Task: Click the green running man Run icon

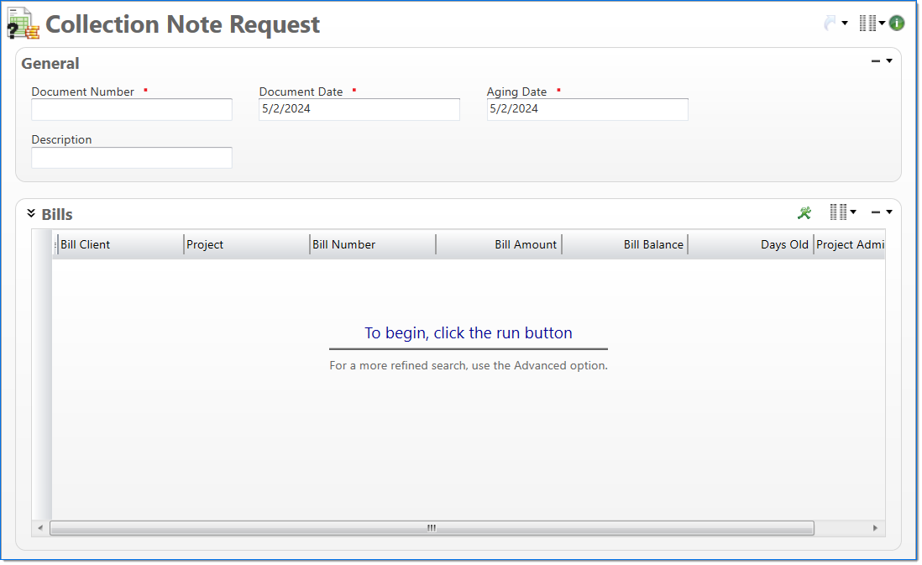Action: pos(804,213)
